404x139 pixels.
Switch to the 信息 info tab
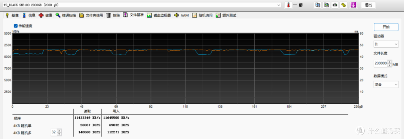tap(28, 15)
